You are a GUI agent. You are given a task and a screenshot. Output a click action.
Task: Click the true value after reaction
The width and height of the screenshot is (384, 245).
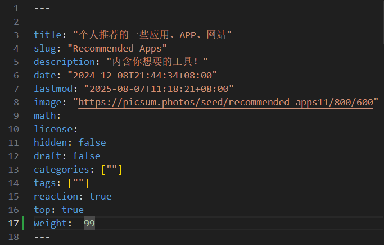click(100, 197)
